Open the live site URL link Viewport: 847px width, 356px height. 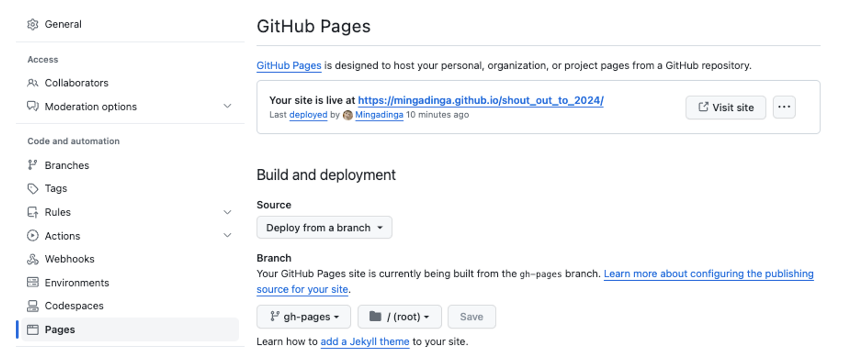point(481,101)
